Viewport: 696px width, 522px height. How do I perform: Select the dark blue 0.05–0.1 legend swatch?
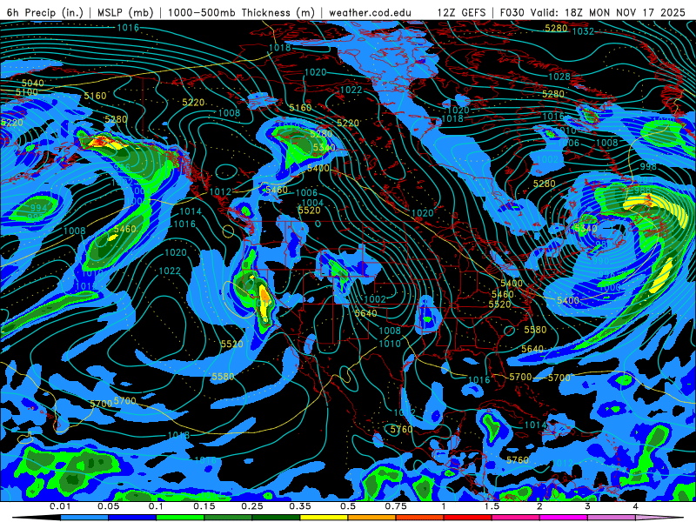coord(132,518)
